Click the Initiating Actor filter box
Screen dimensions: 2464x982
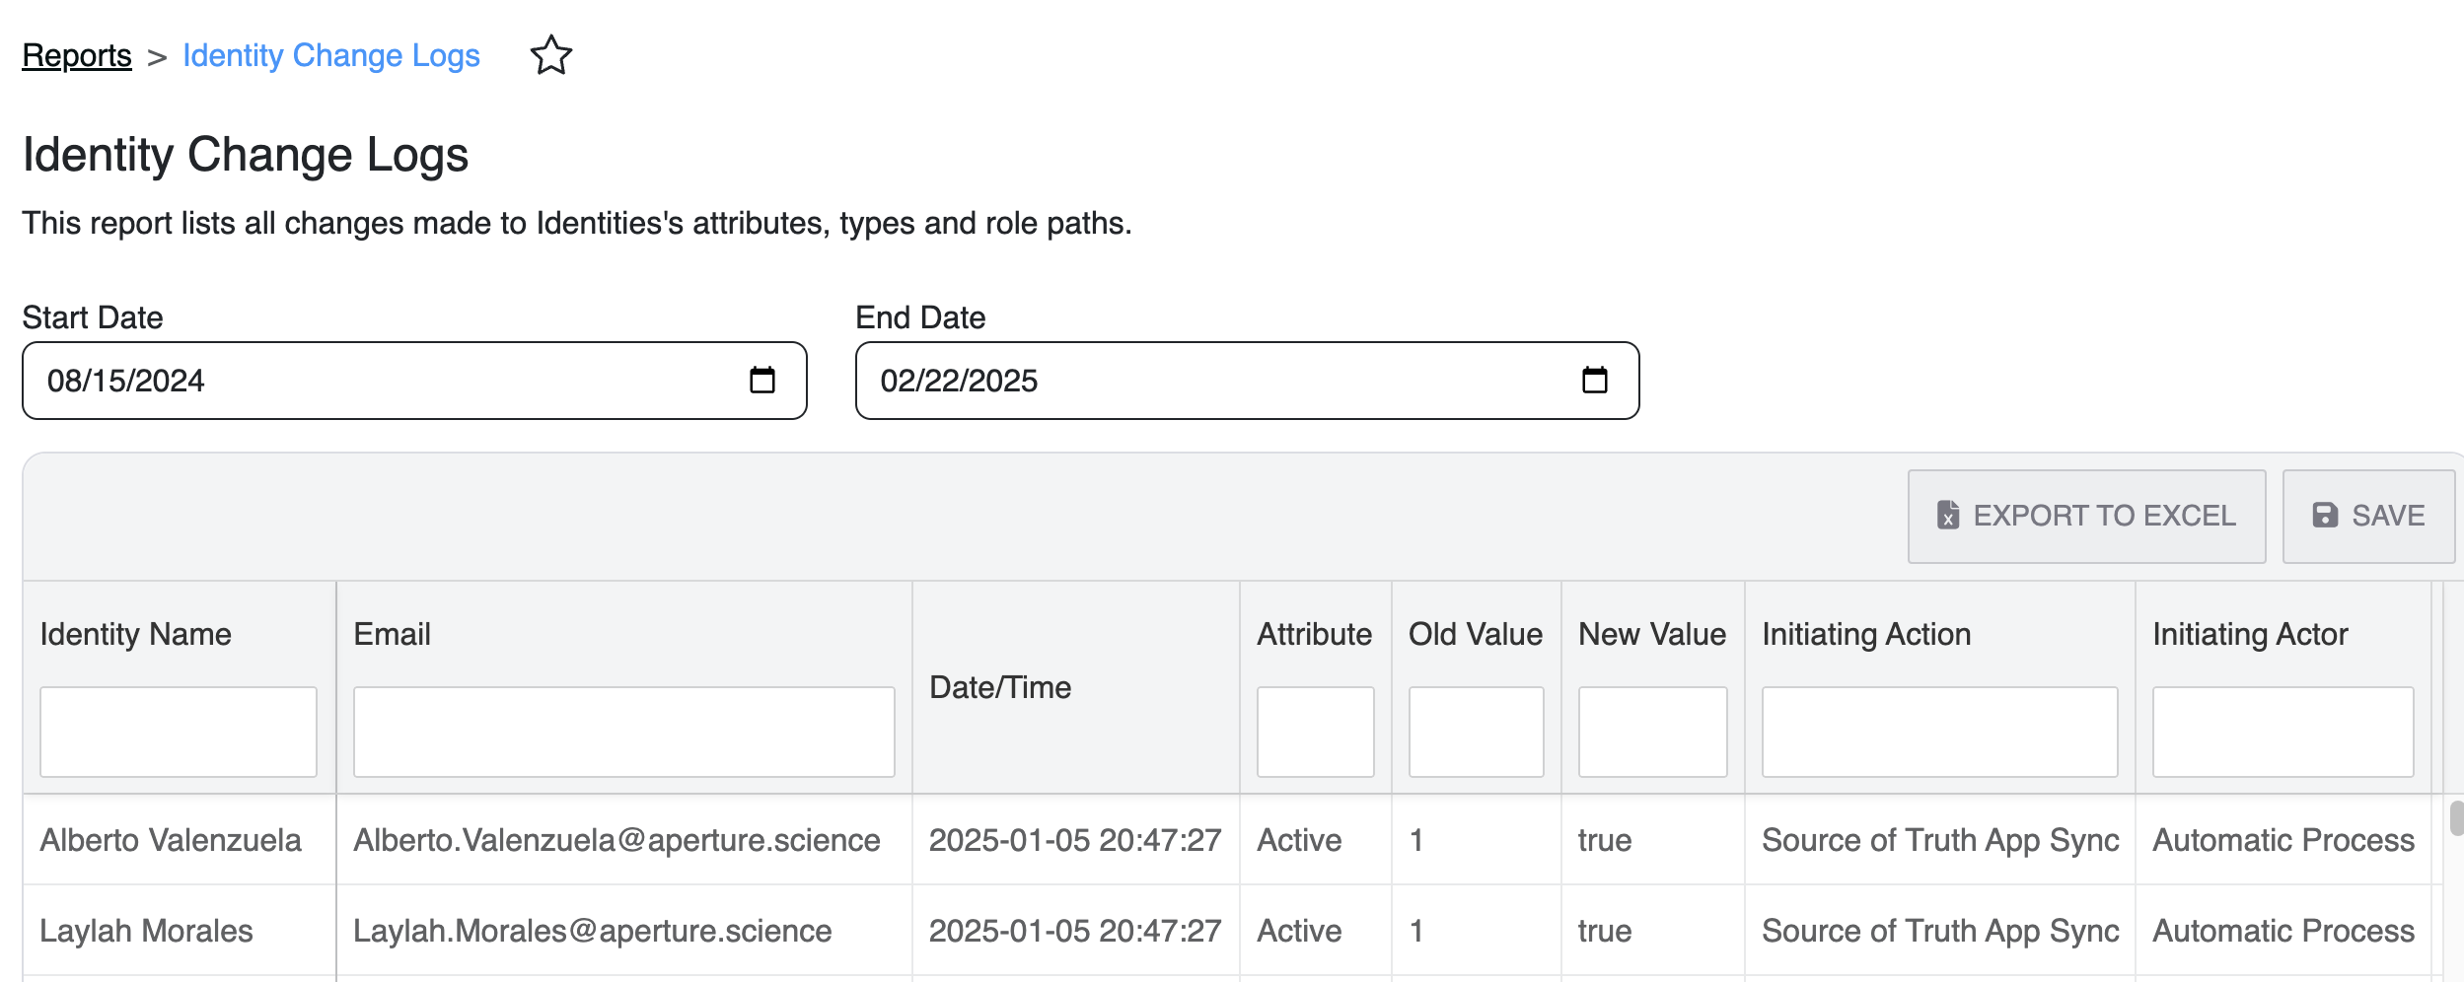[x=2283, y=732]
